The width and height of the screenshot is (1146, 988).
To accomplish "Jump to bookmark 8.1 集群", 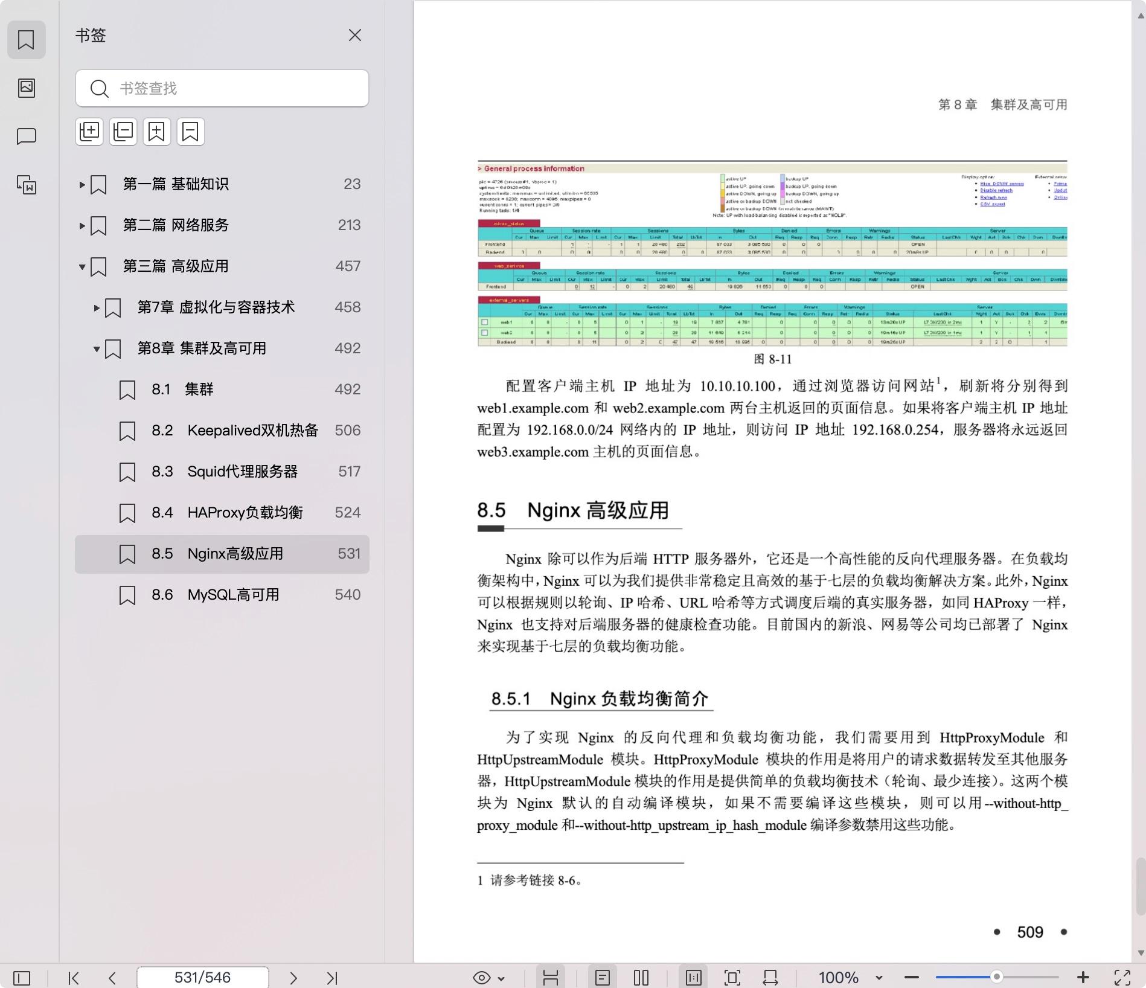I will [222, 390].
